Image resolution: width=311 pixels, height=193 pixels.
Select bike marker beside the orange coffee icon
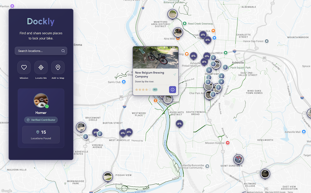[x=194, y=56]
